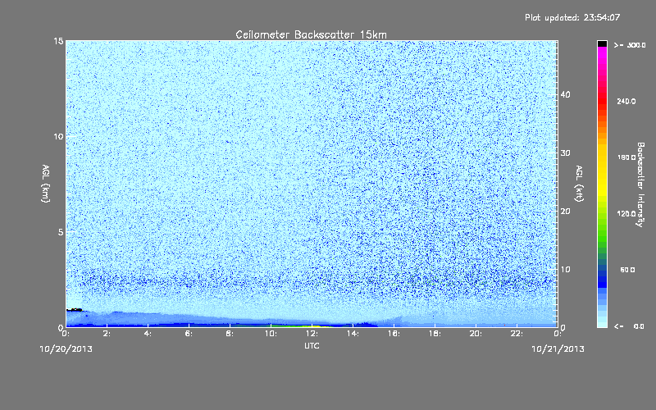Click the '>= 300.0' colorbar maximum label

pos(630,45)
